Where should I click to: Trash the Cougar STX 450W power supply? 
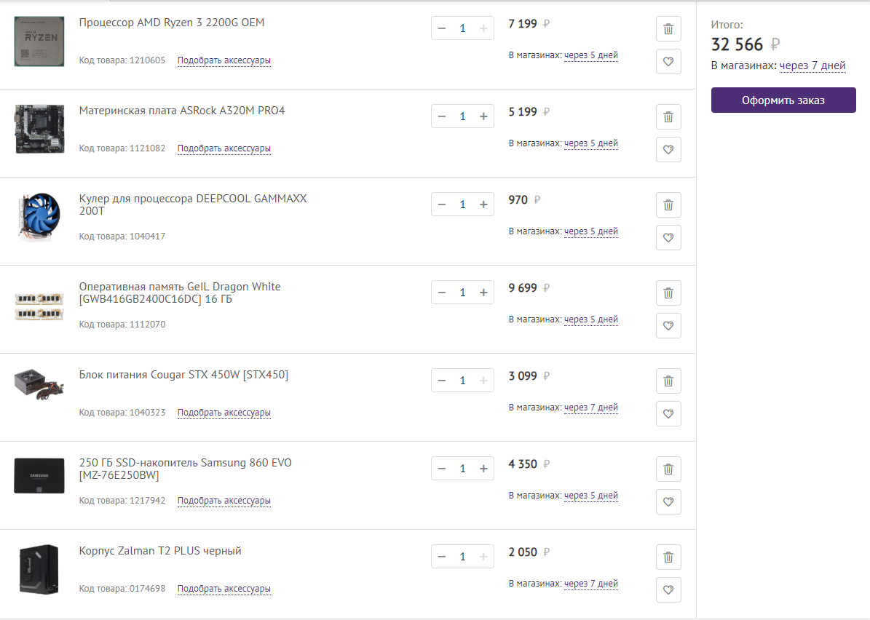[x=668, y=381]
